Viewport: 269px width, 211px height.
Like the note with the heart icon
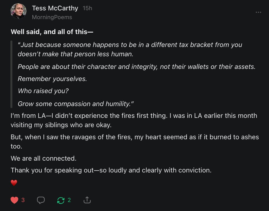(14, 200)
